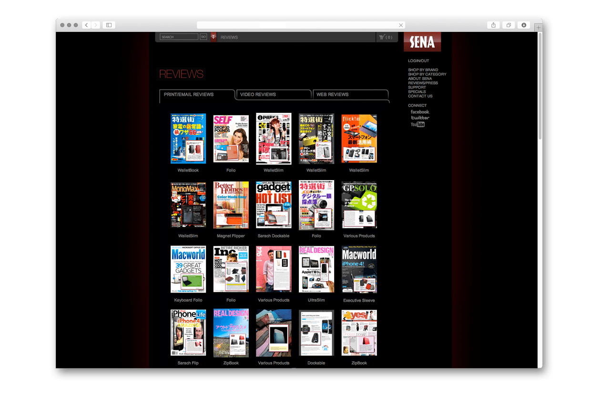Click the SENA logo
Viewport: 601px width, 395px height.
[x=422, y=42]
